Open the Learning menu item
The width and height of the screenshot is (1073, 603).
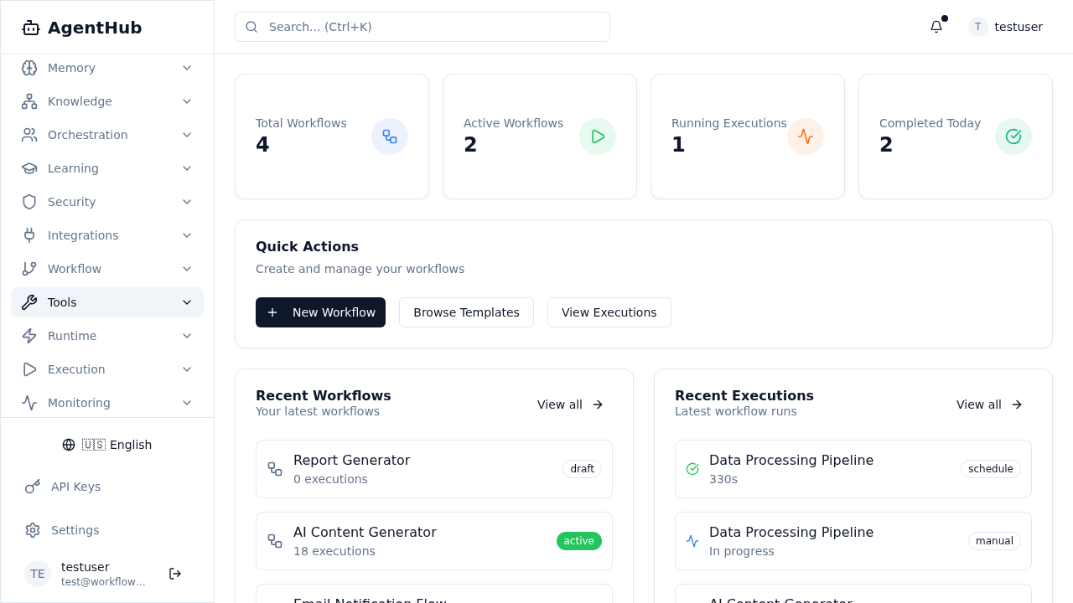73,168
